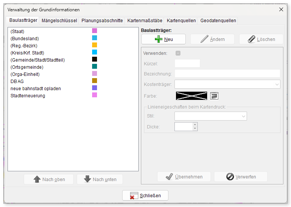
Task: Click the purple swatch beside neue bahnstadt opladen
Action: click(x=94, y=88)
